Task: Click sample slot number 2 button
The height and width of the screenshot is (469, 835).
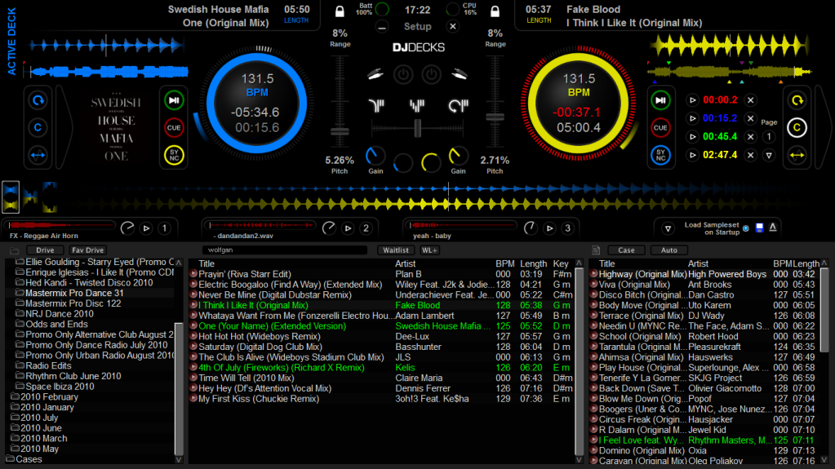Action: (366, 228)
